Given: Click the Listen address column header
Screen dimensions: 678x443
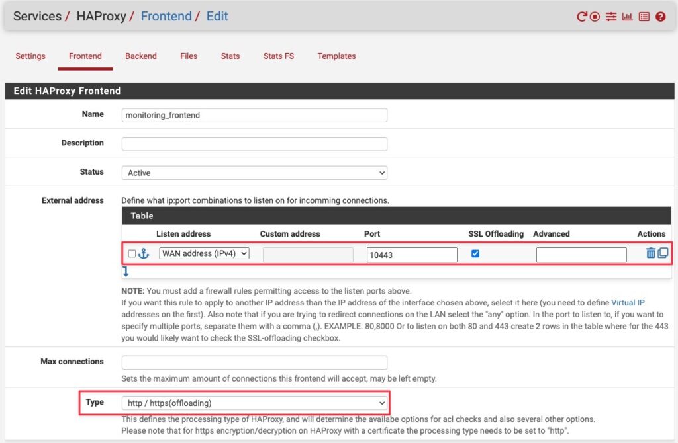Looking at the screenshot, I should click(x=183, y=234).
